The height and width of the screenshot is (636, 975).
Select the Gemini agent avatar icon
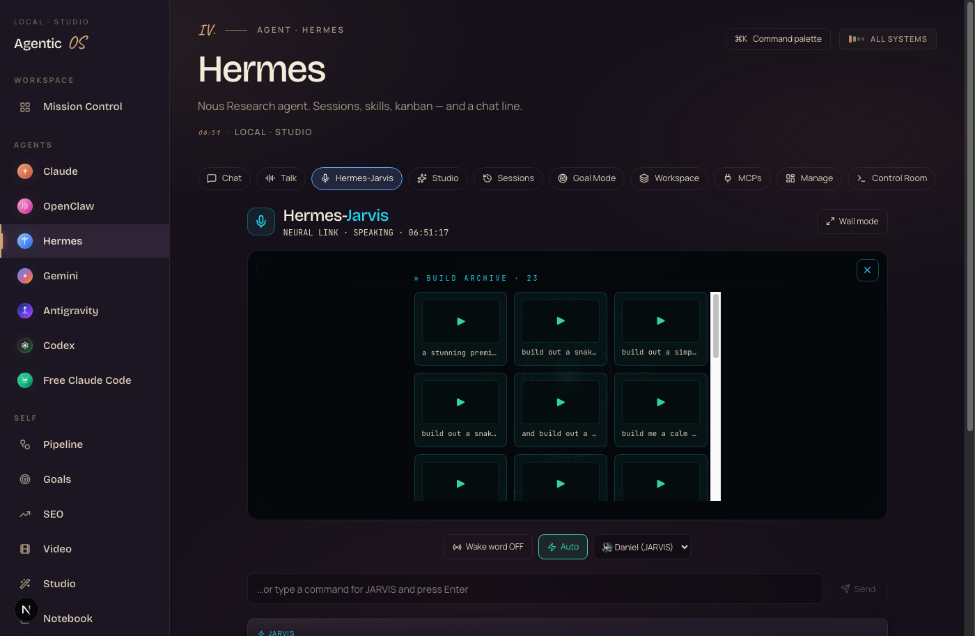point(25,276)
